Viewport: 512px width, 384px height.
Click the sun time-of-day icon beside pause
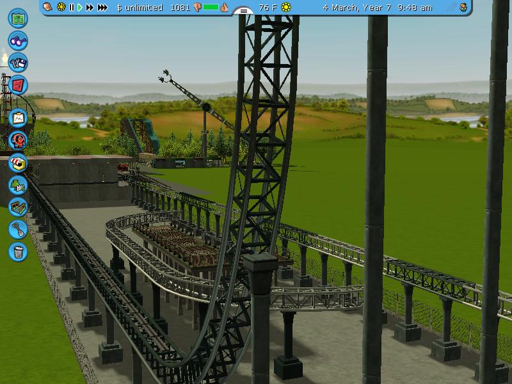(61, 7)
